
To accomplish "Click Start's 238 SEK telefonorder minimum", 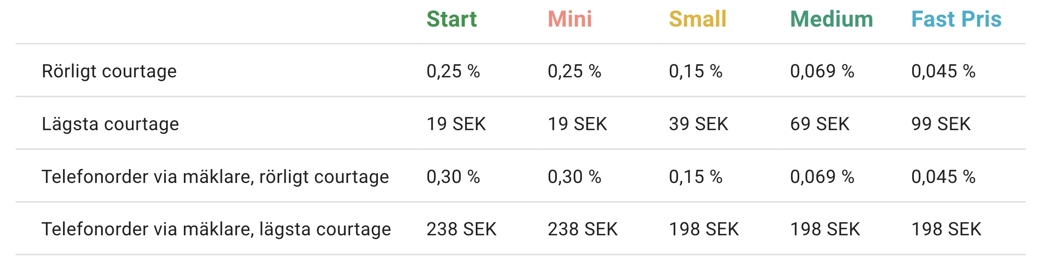I will point(461,229).
